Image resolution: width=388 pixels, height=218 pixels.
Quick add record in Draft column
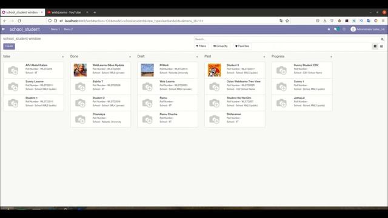click(x=197, y=56)
